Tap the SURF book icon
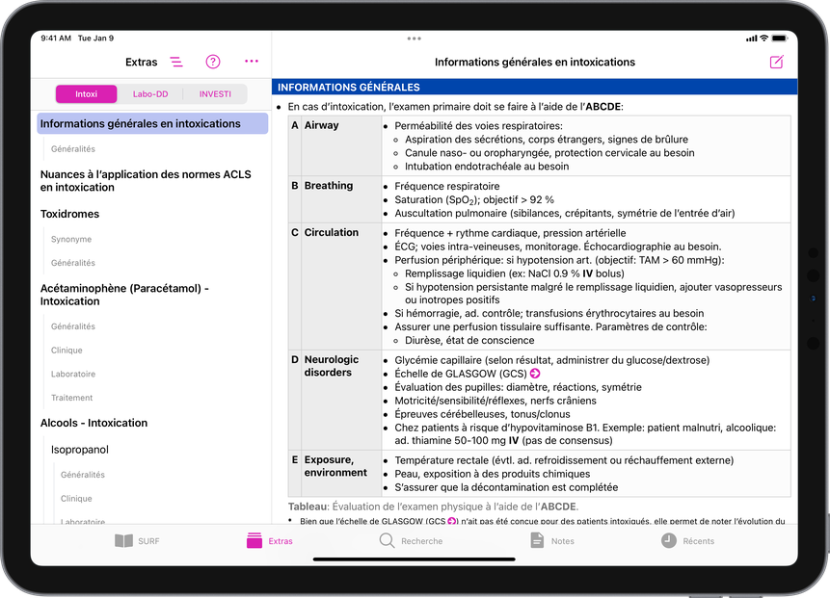The height and width of the screenshot is (598, 830). click(x=123, y=541)
